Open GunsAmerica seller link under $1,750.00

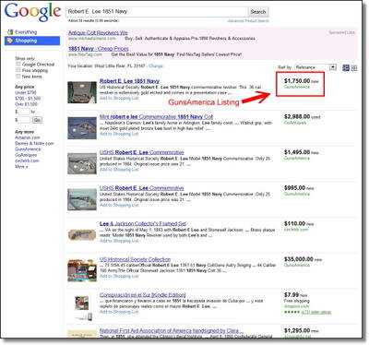pos(297,87)
